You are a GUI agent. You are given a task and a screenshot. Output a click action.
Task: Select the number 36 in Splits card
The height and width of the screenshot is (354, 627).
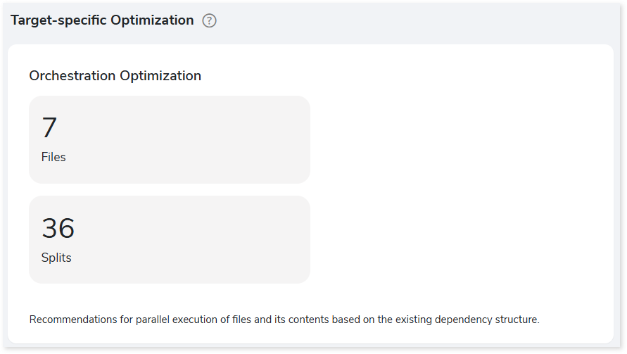(58, 228)
